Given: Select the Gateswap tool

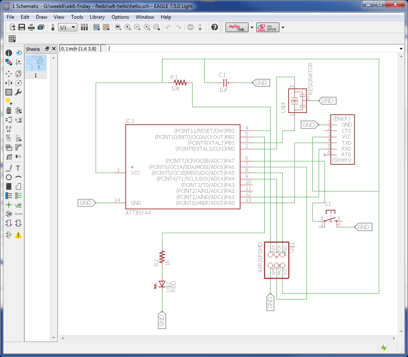Looking at the screenshot, I should click(x=9, y=129).
